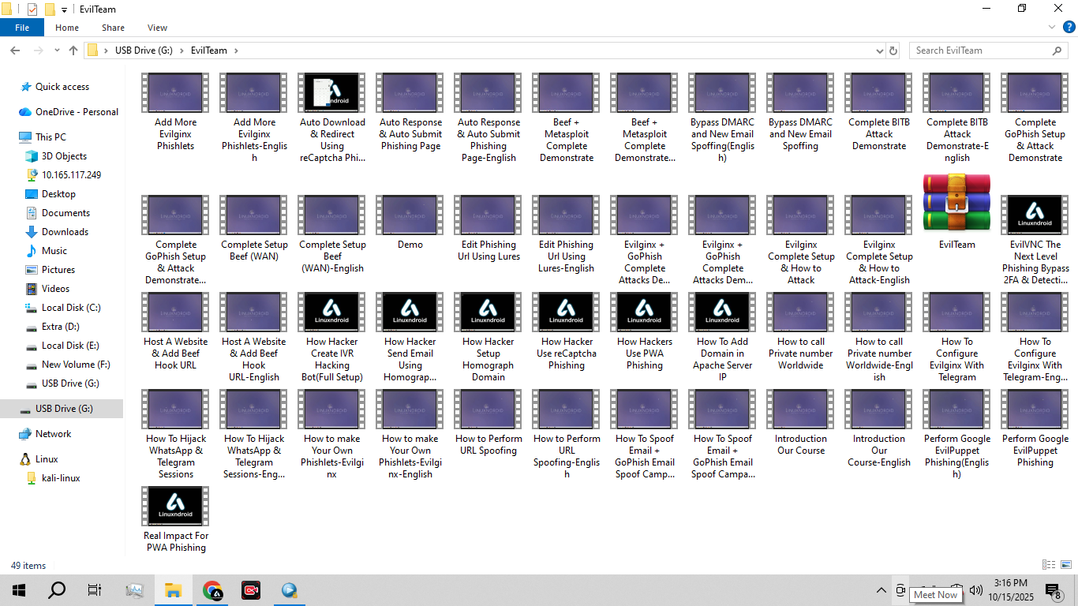This screenshot has height=606, width=1078.
Task: Click the Back navigation arrow
Action: point(15,50)
